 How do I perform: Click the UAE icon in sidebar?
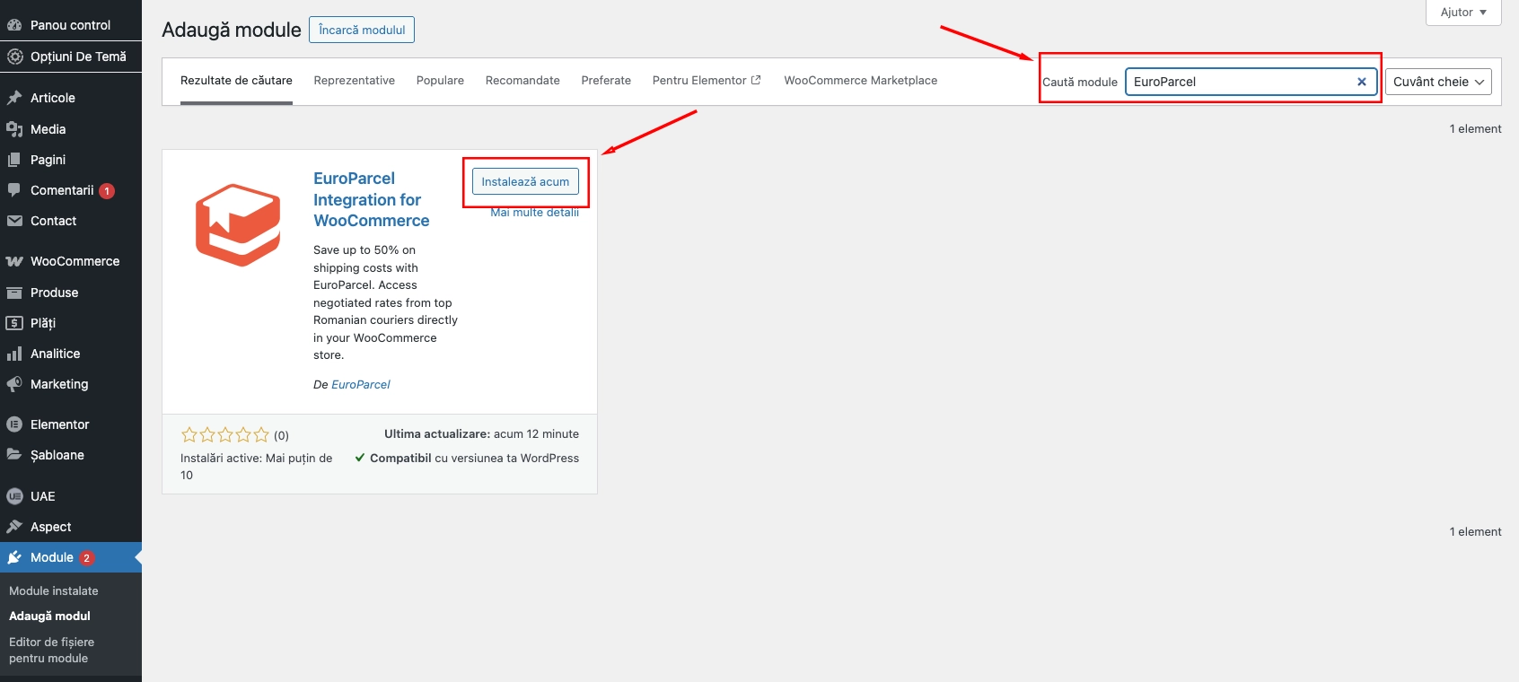coord(14,496)
